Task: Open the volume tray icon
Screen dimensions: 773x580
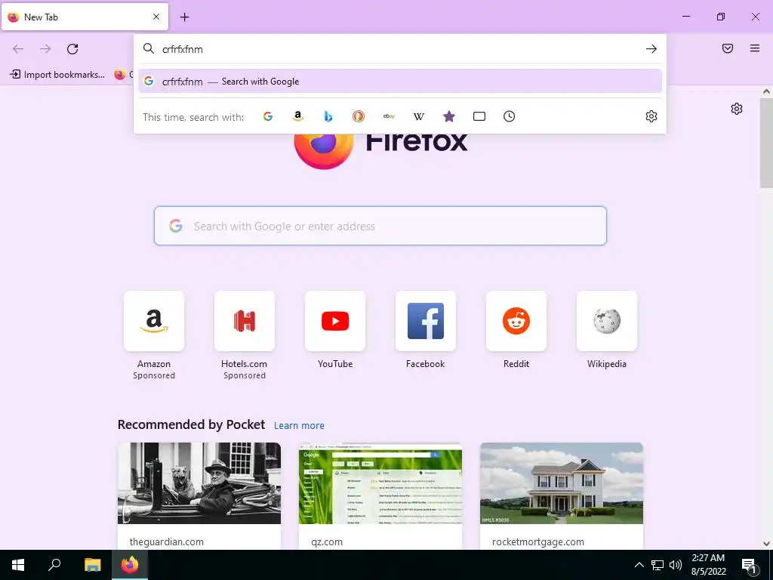Action: [x=676, y=565]
